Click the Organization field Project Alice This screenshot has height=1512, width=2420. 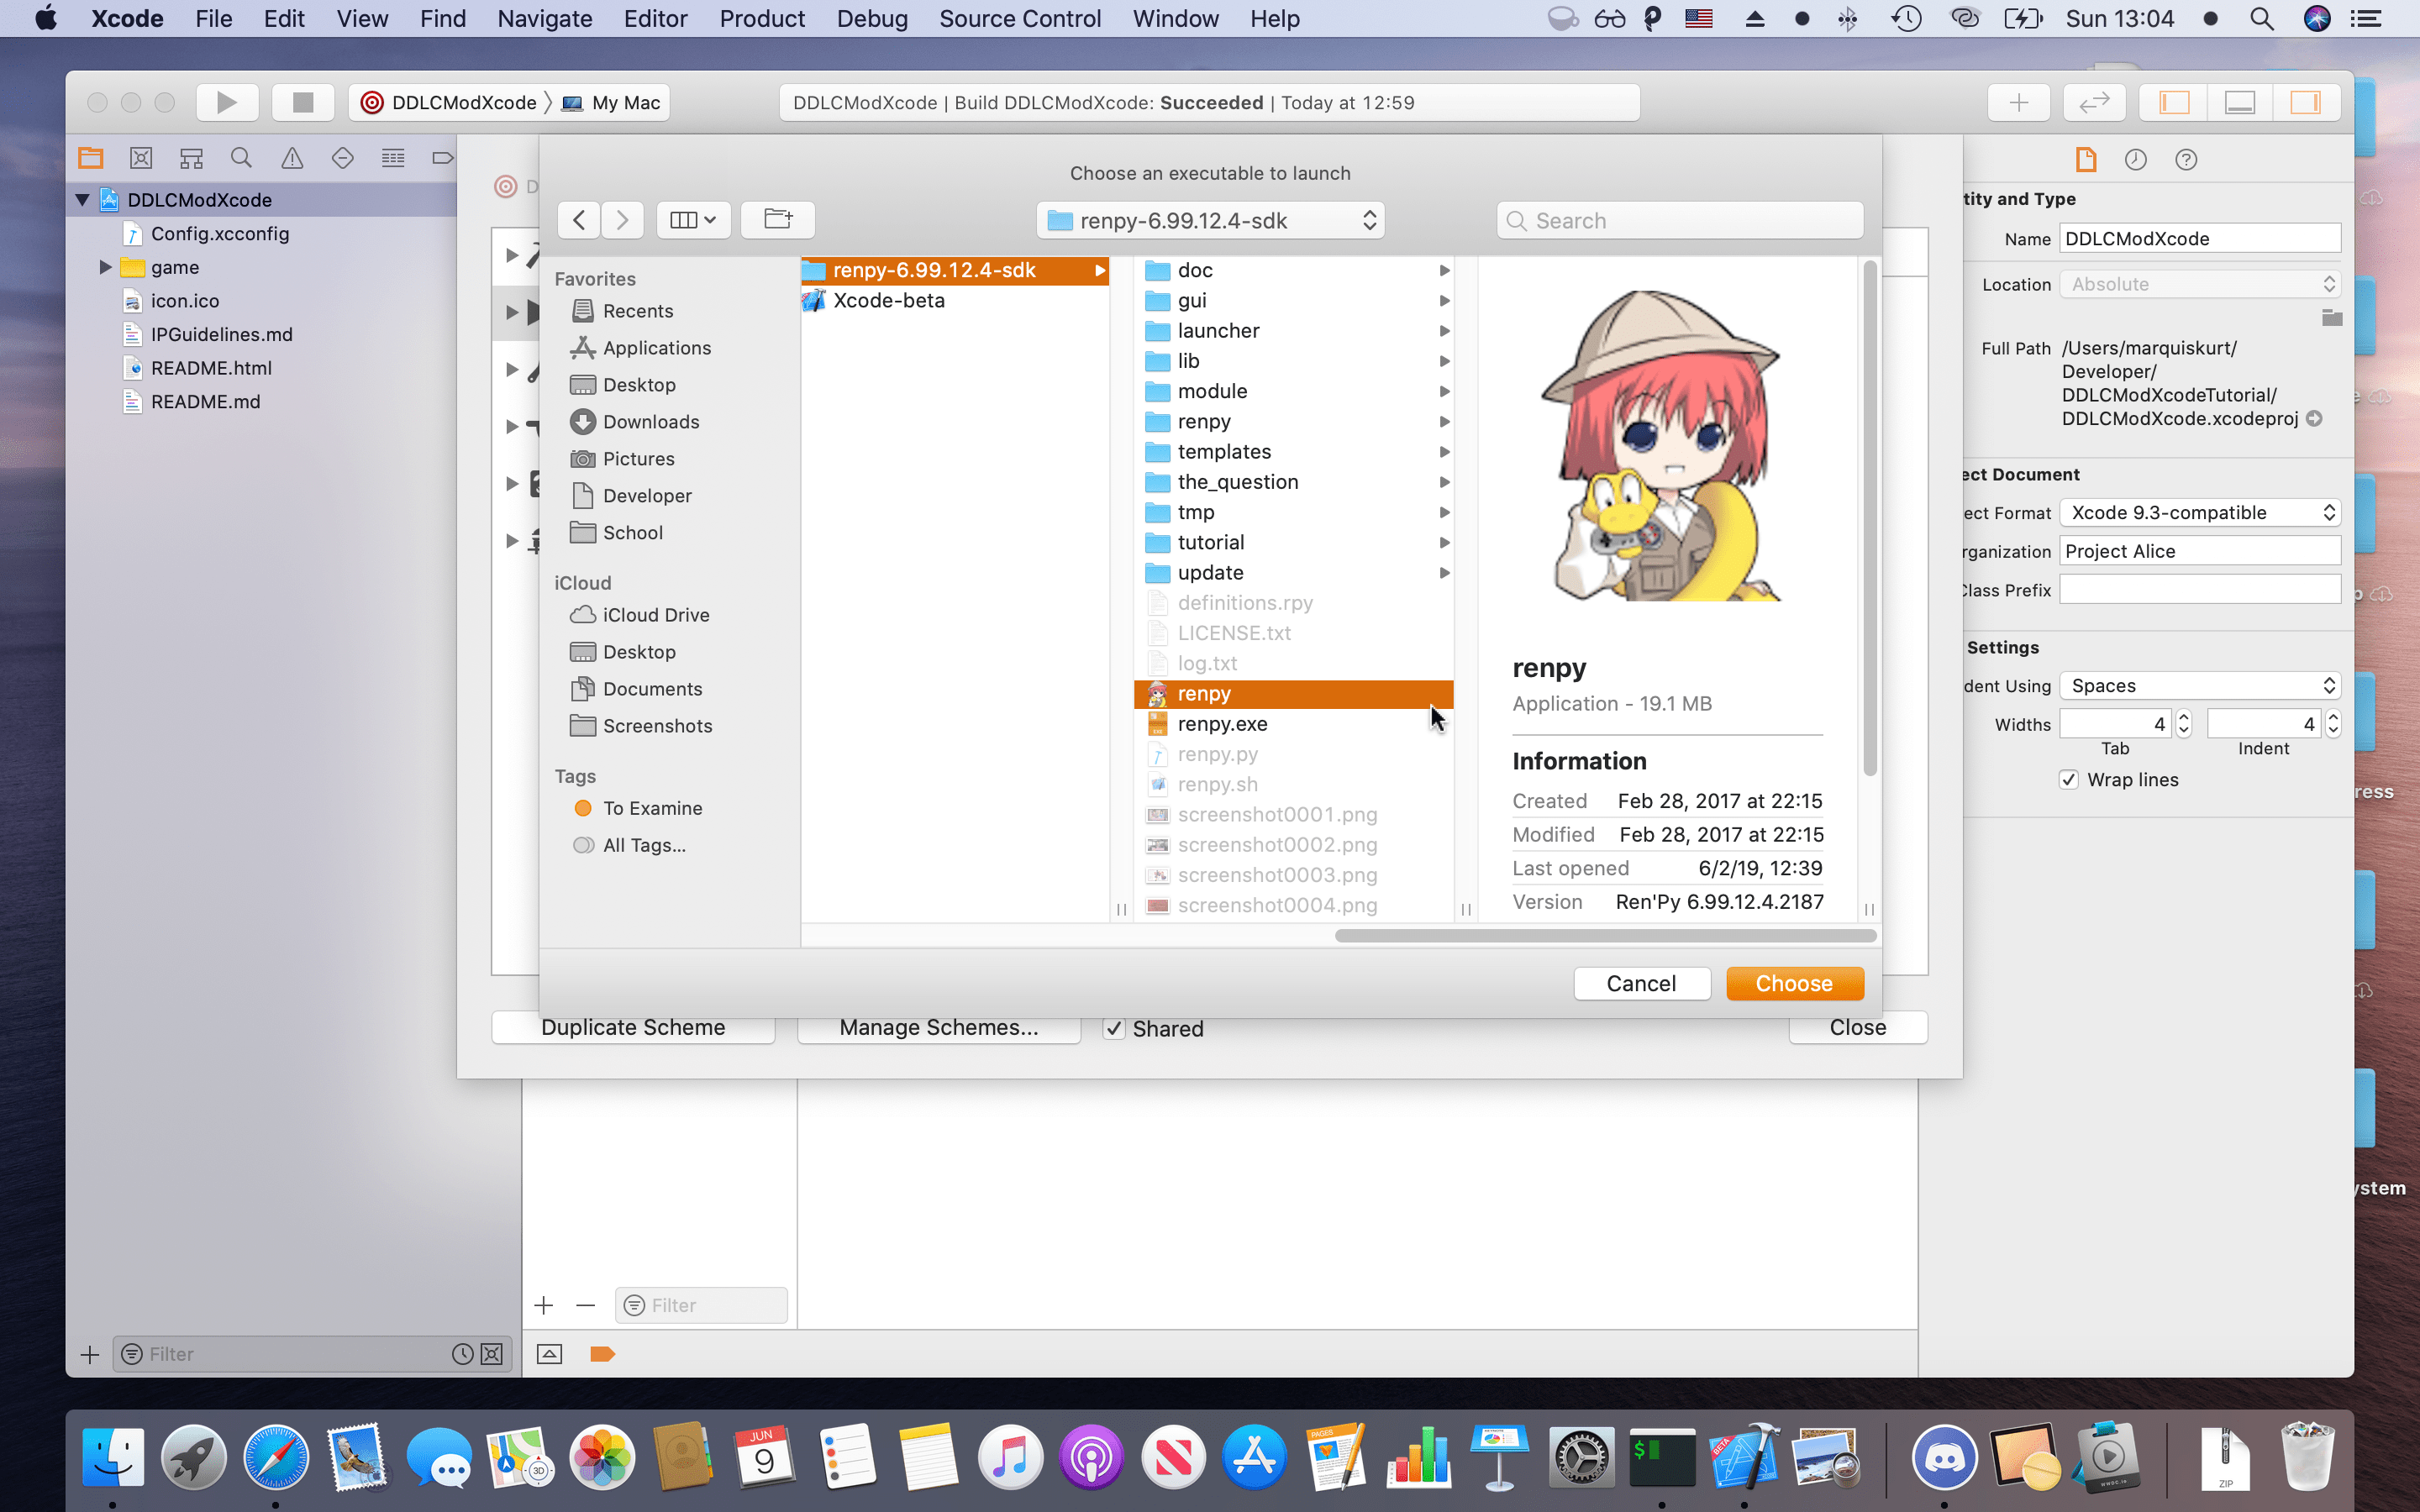pos(2200,552)
